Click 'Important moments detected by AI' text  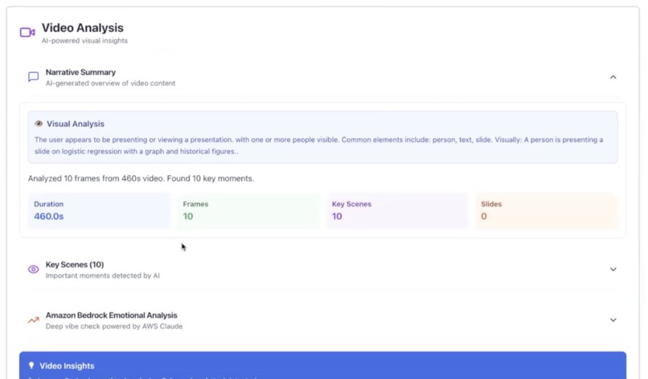click(102, 275)
